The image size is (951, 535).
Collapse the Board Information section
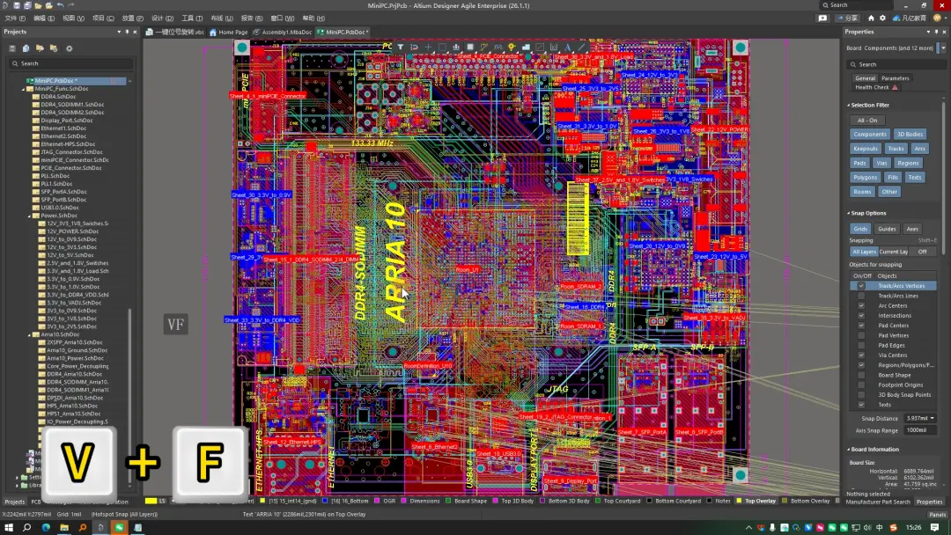click(x=849, y=450)
